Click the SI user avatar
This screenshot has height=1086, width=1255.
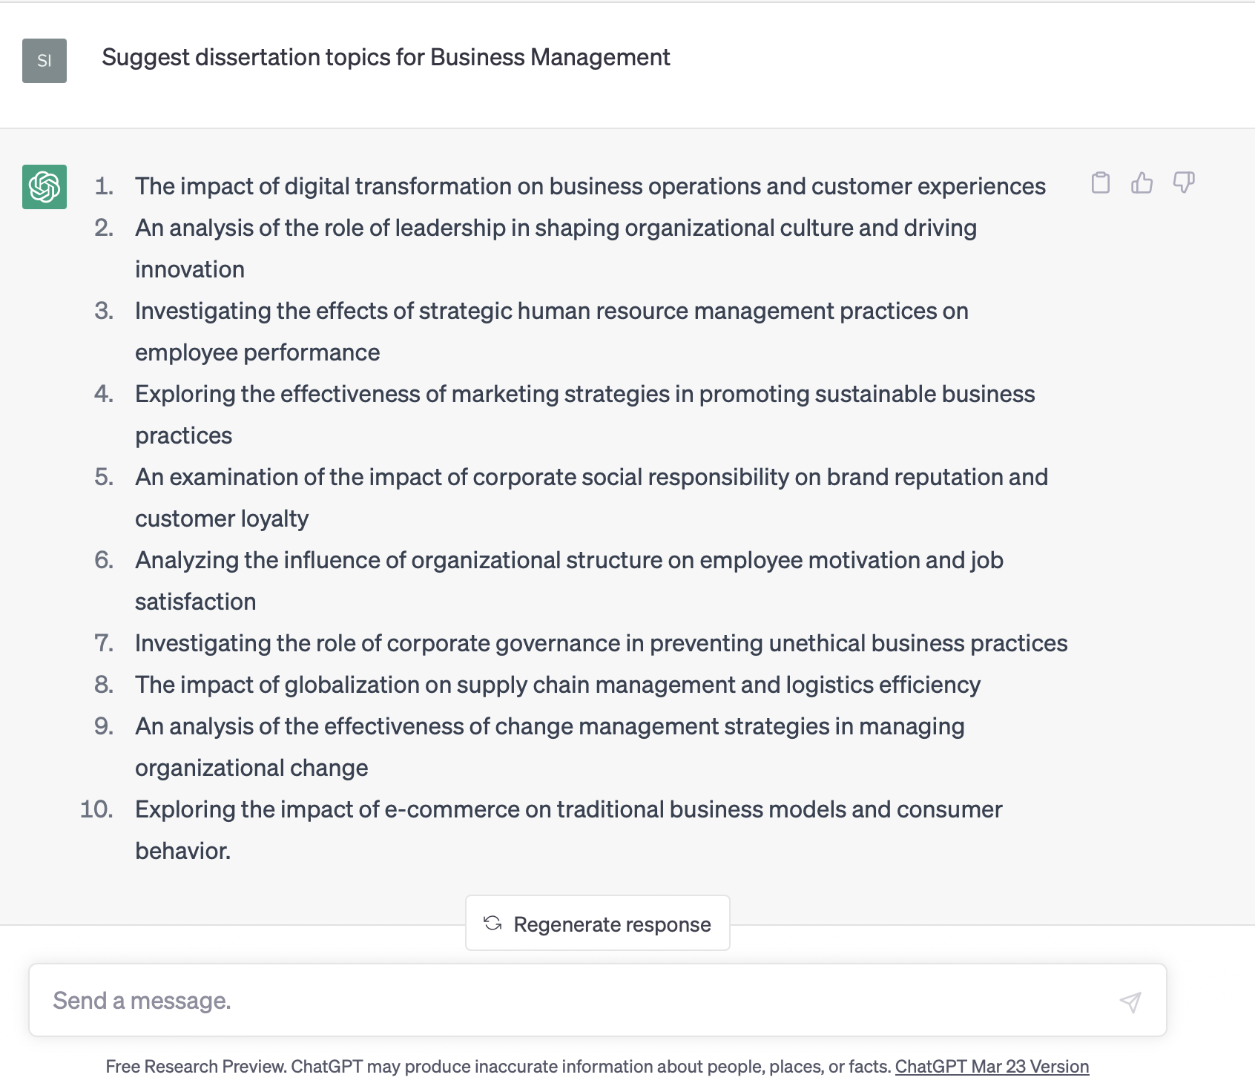tap(45, 61)
